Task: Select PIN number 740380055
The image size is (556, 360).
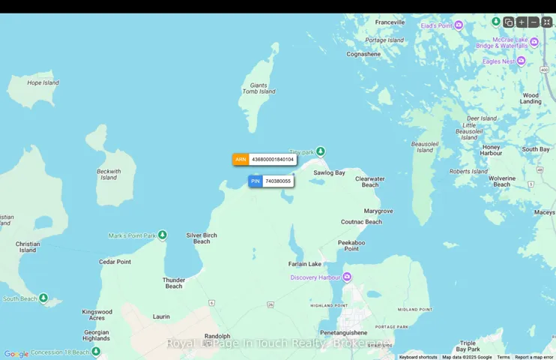Action: [278, 181]
